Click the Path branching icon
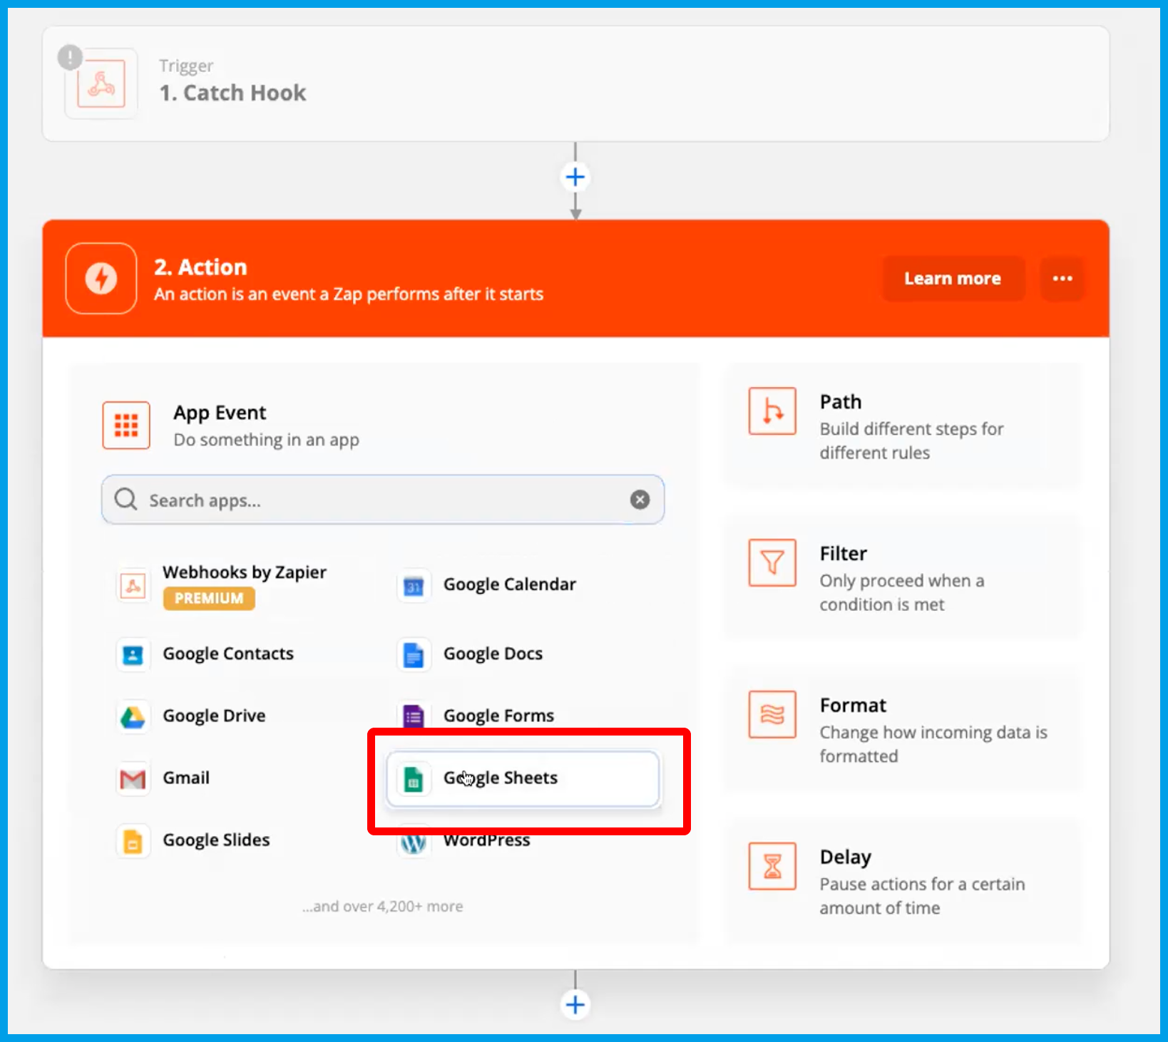The width and height of the screenshot is (1168, 1042). pyautogui.click(x=772, y=411)
